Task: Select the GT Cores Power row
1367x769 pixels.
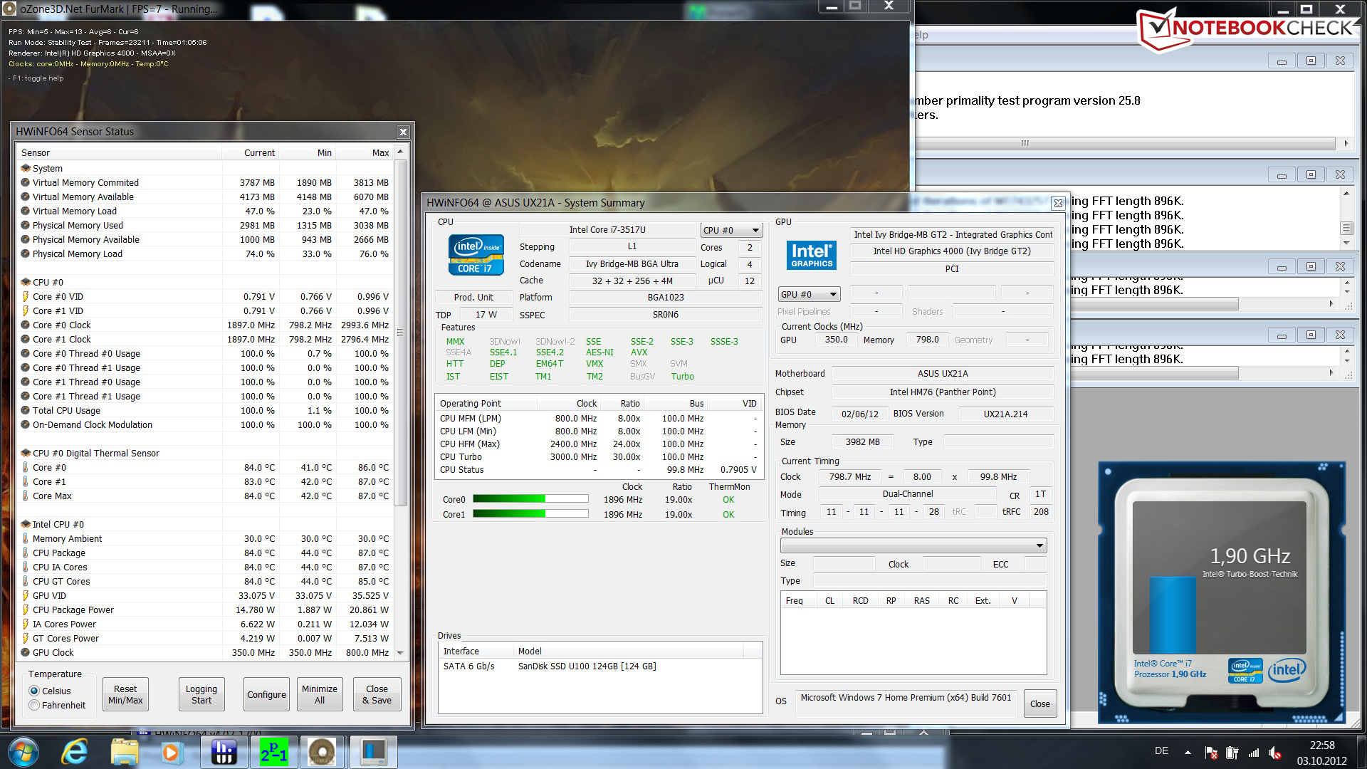Action: [x=205, y=639]
